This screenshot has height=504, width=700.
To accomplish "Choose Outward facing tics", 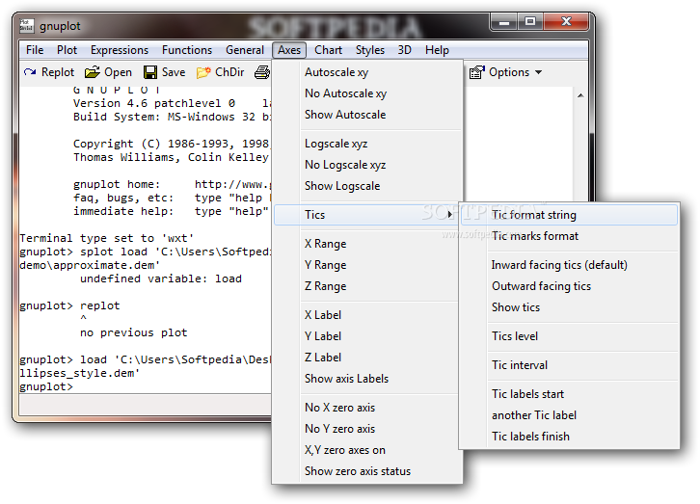I will point(569,286).
